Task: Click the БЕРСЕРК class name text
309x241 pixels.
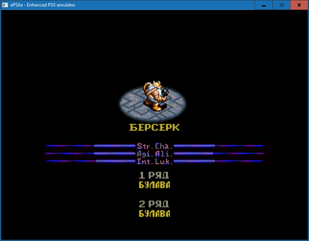Action: tap(154, 127)
